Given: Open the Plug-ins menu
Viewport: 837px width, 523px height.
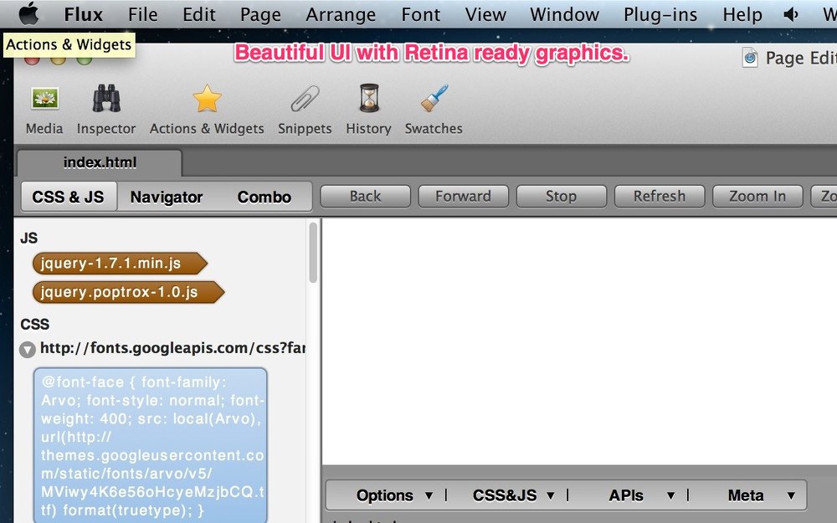Looking at the screenshot, I should point(660,14).
